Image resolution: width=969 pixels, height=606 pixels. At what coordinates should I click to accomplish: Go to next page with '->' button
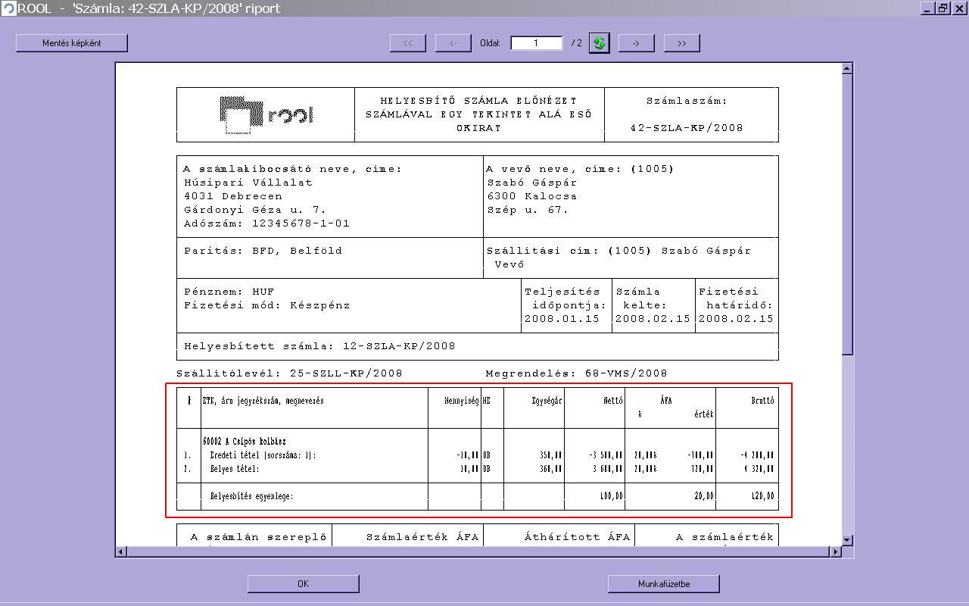pos(637,43)
